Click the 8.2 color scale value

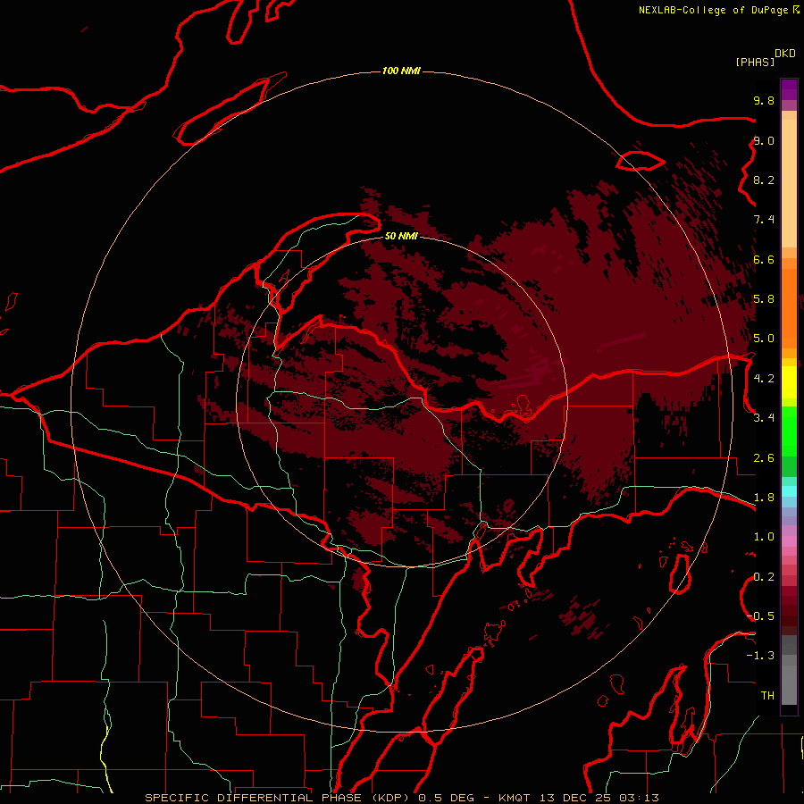click(x=764, y=180)
